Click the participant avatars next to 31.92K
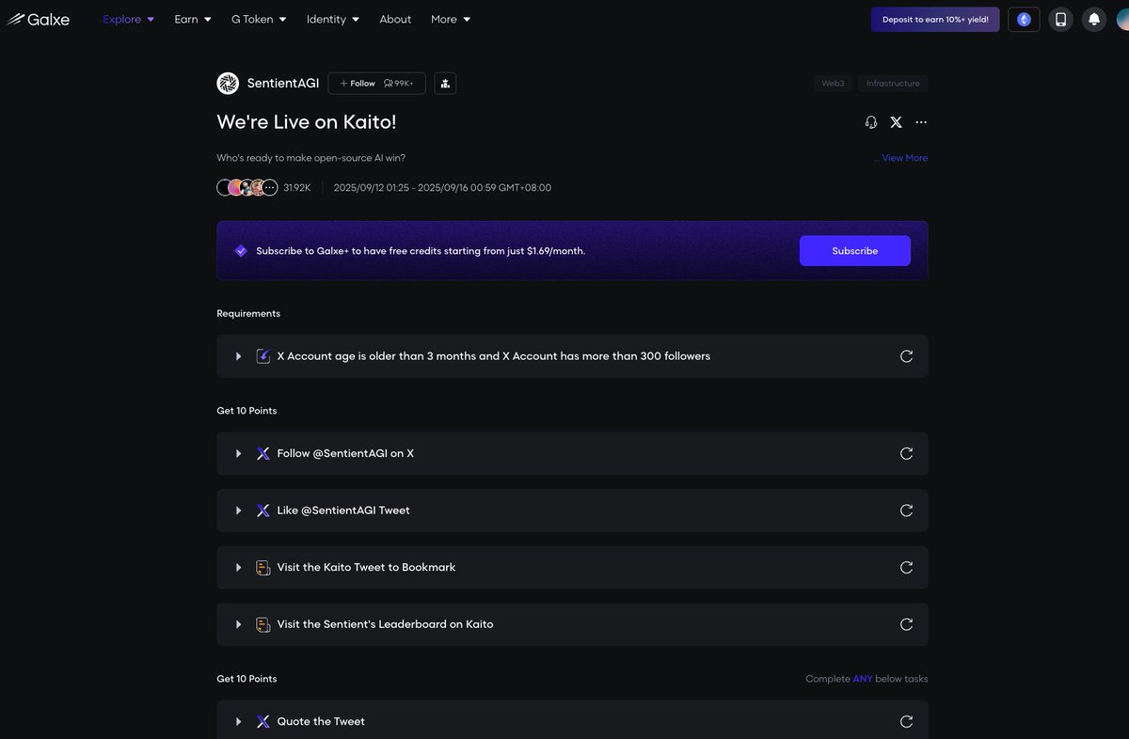The width and height of the screenshot is (1129, 739). [247, 187]
